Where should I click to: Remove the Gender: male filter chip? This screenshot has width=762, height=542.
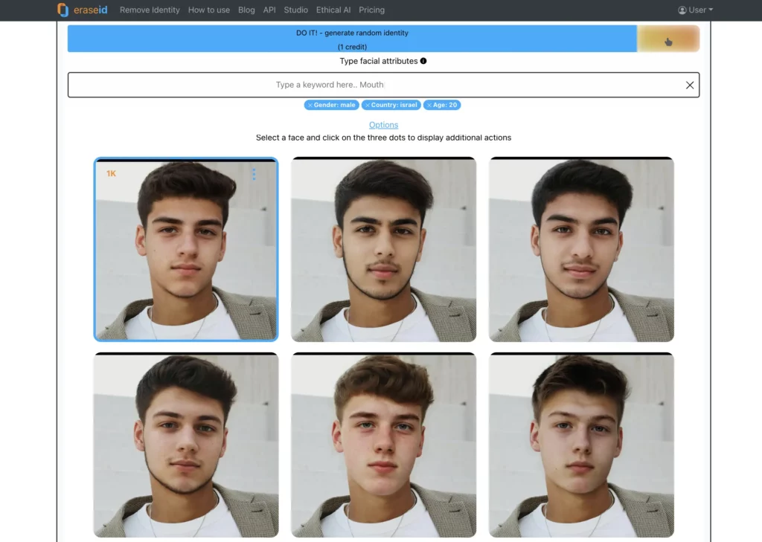(310, 105)
